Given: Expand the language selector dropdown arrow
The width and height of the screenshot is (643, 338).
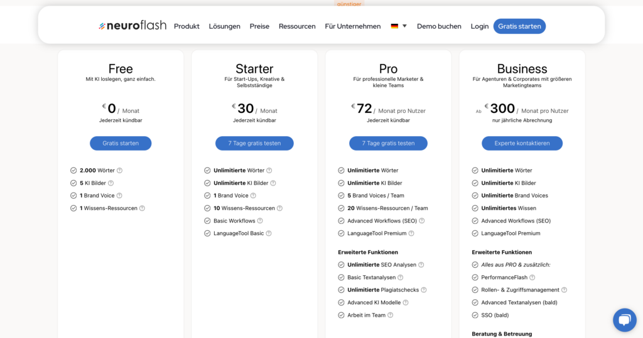Looking at the screenshot, I should 404,26.
